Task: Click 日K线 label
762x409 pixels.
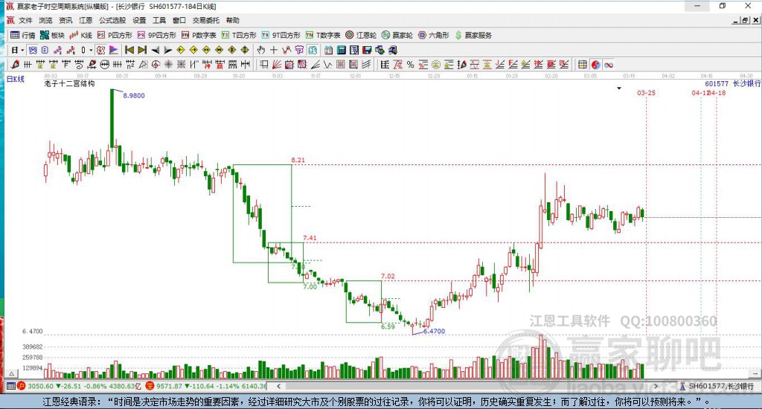Action: pos(15,79)
